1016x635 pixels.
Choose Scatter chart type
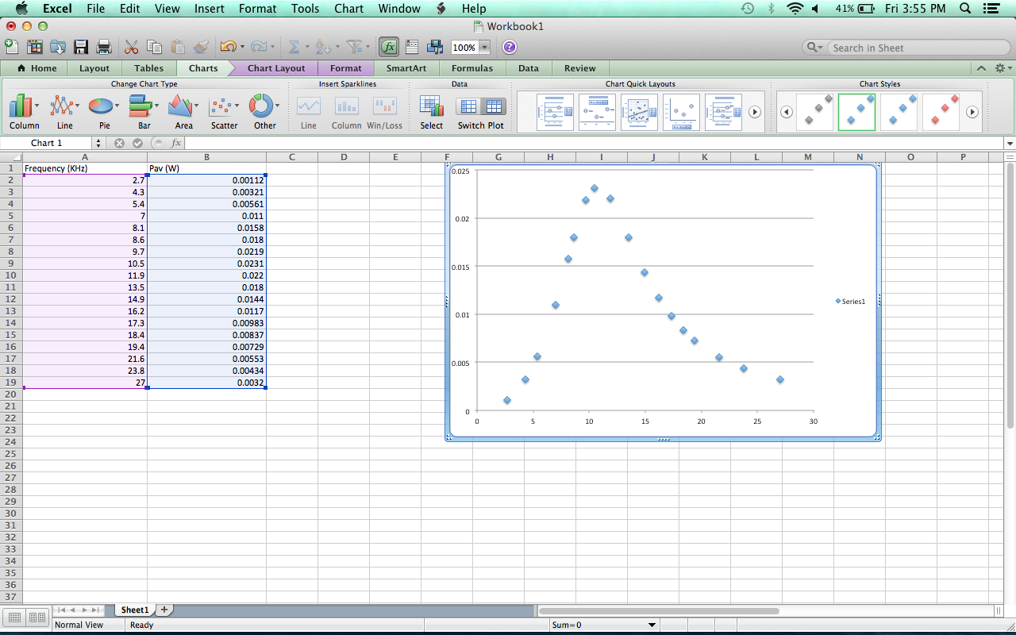coord(224,112)
